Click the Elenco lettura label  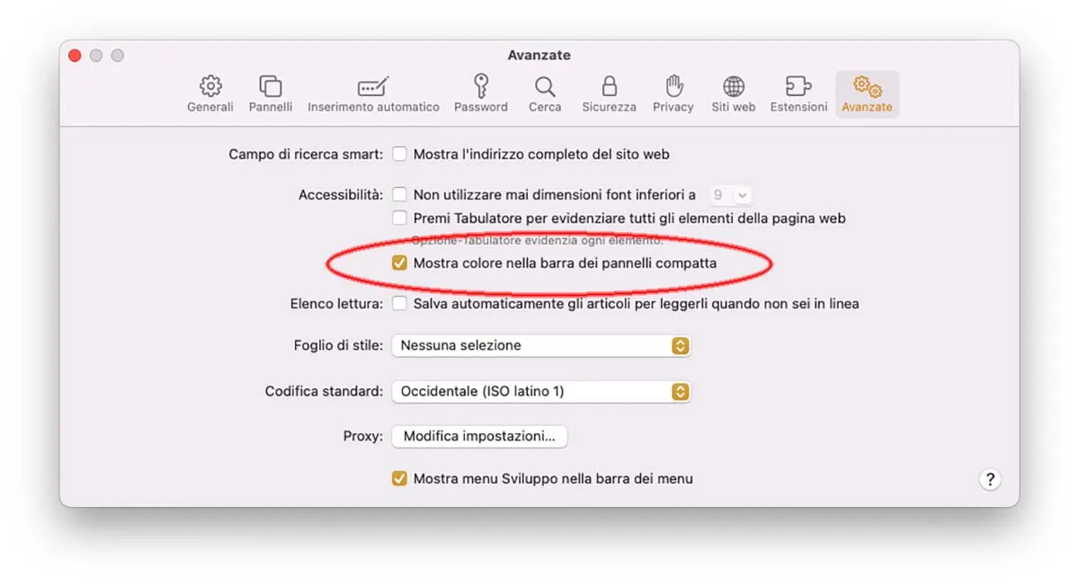(336, 304)
